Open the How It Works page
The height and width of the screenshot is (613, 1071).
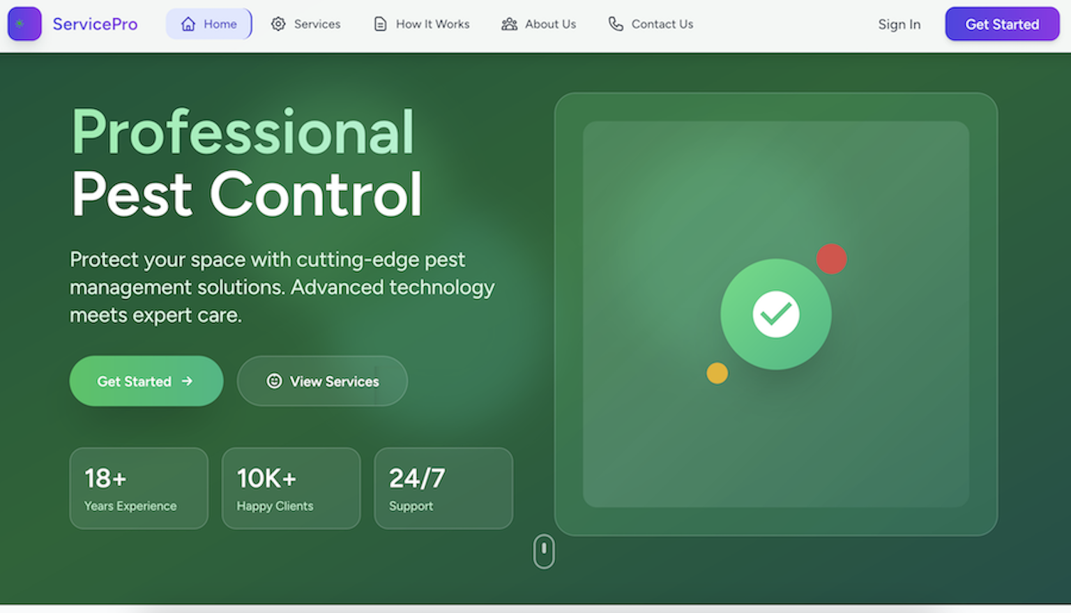pyautogui.click(x=432, y=24)
